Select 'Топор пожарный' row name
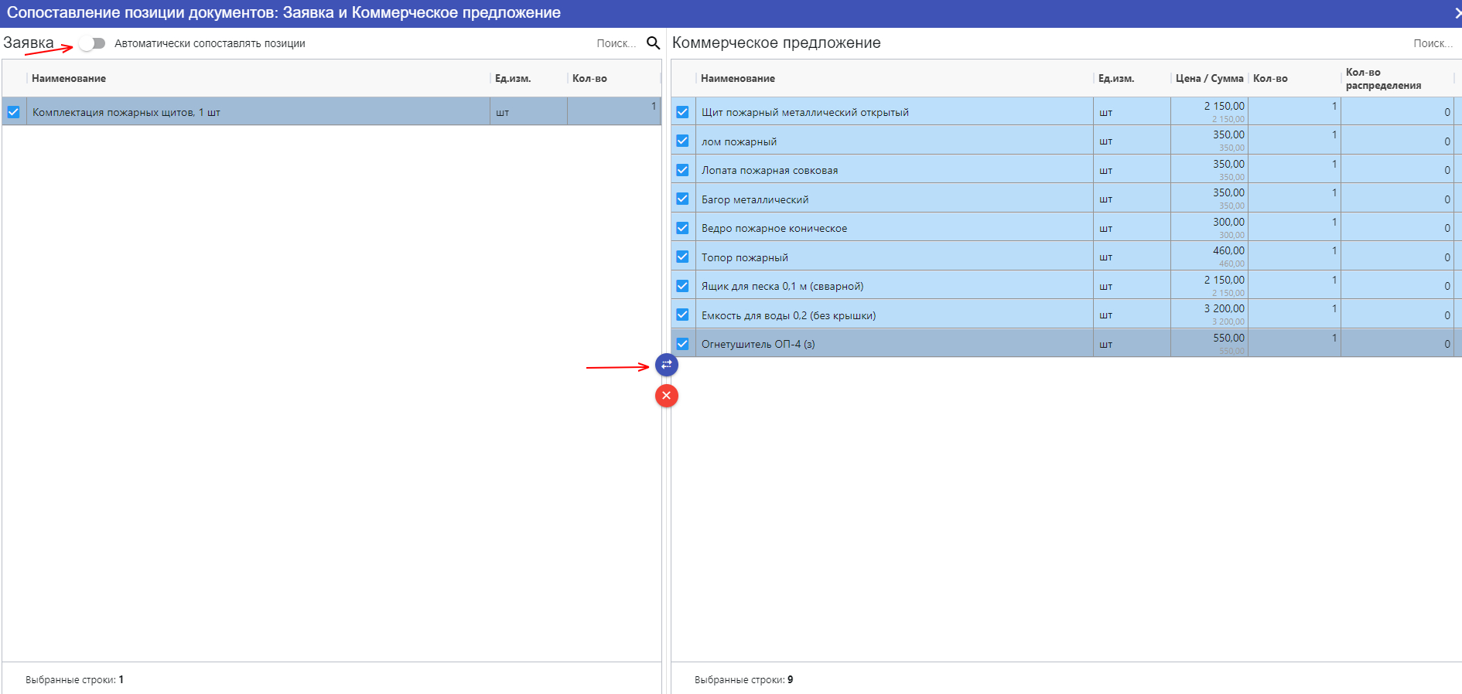 745,257
